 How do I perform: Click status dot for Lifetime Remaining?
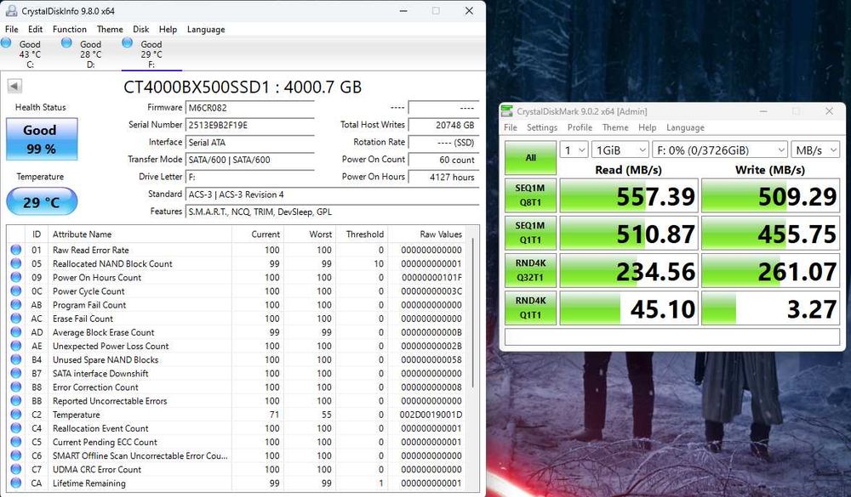click(15, 483)
